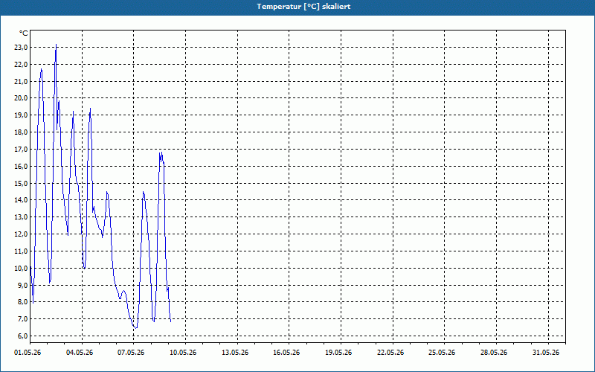The image size is (595, 372).
Task: Select the 20,0 y-axis label
Action: point(21,98)
